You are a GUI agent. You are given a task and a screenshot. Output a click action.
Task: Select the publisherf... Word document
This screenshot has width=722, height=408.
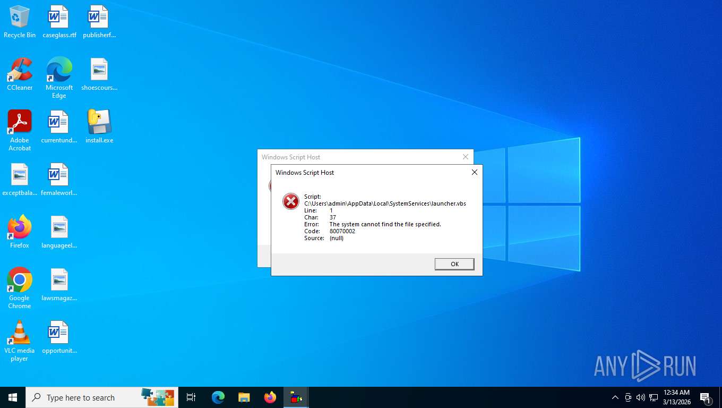pos(99,22)
